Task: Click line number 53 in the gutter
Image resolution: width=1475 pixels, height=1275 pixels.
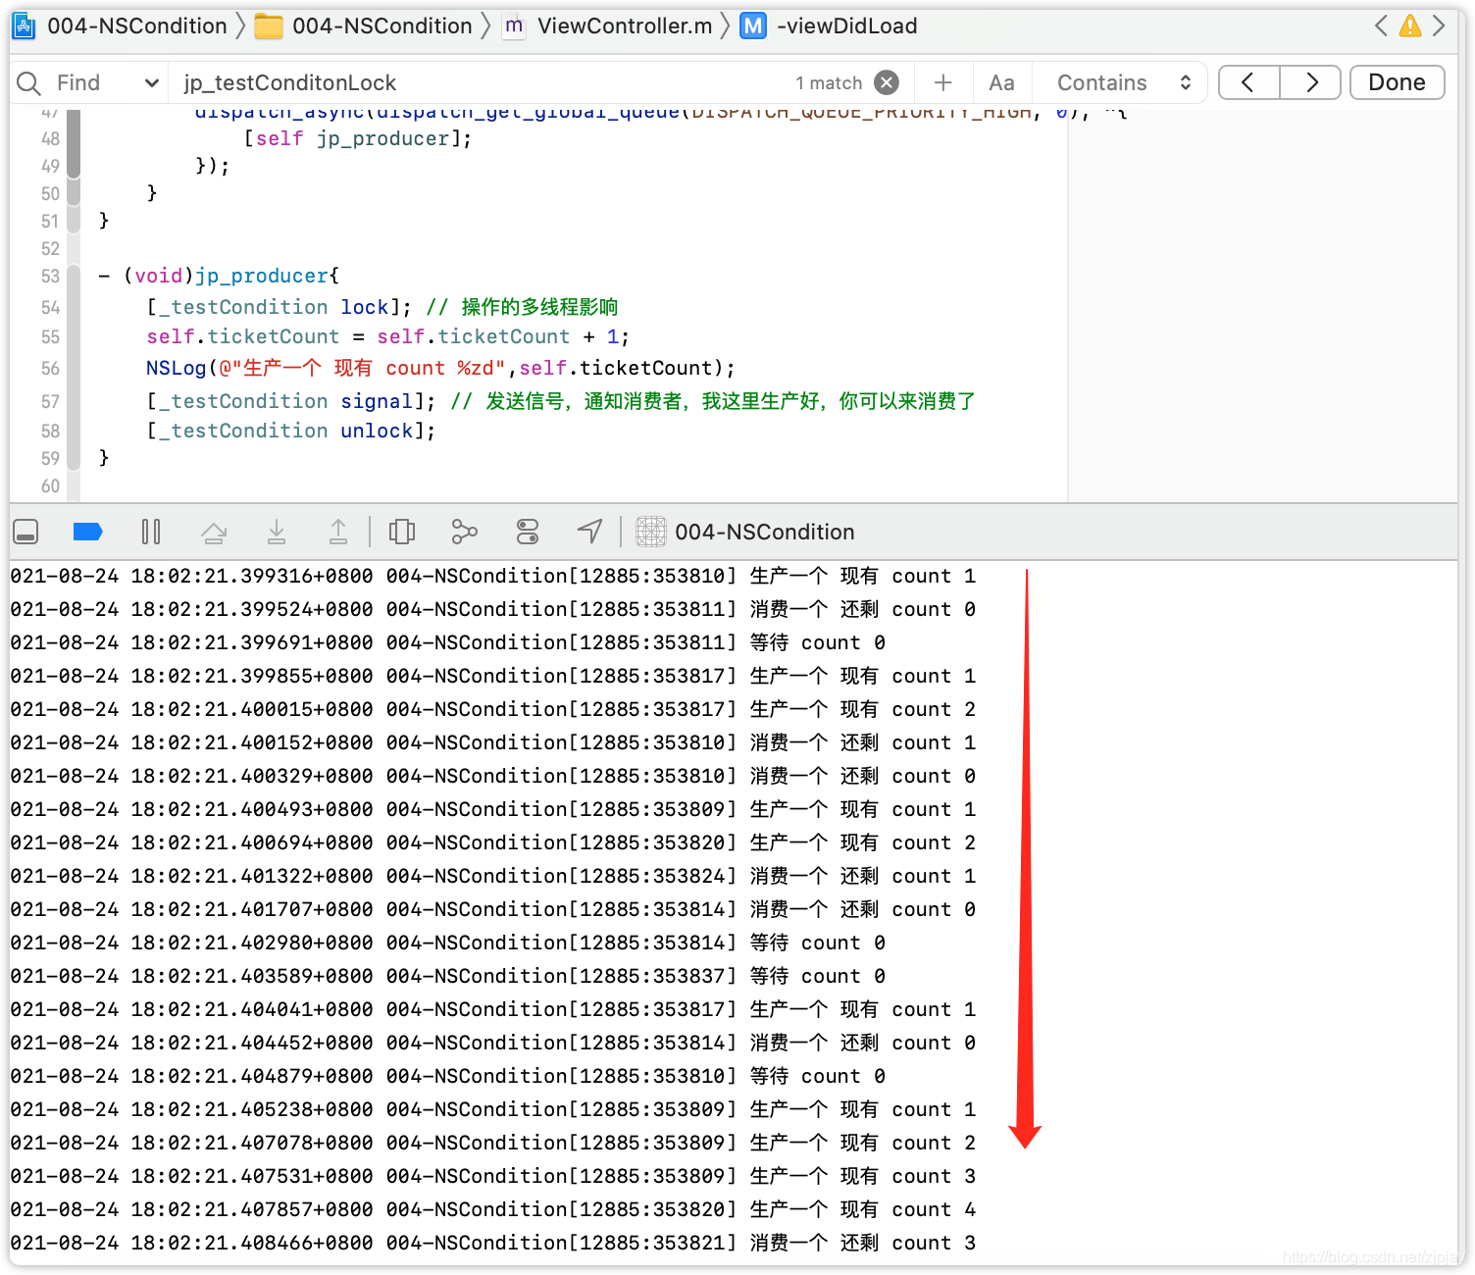Action: (50, 277)
